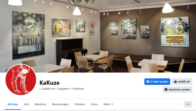The height and width of the screenshot is (111, 196).
Task: Click the envelope icon on E-Mail senden
Action: (148, 82)
